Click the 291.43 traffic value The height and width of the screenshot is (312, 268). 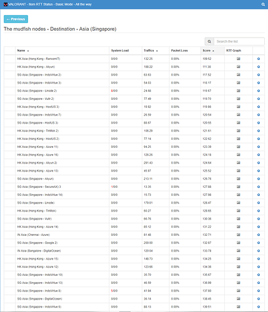tap(148, 163)
